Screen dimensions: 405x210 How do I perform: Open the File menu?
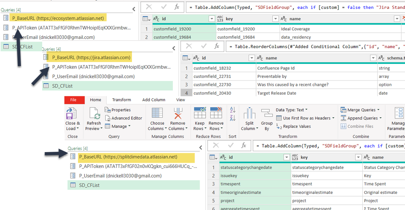pos(73,100)
